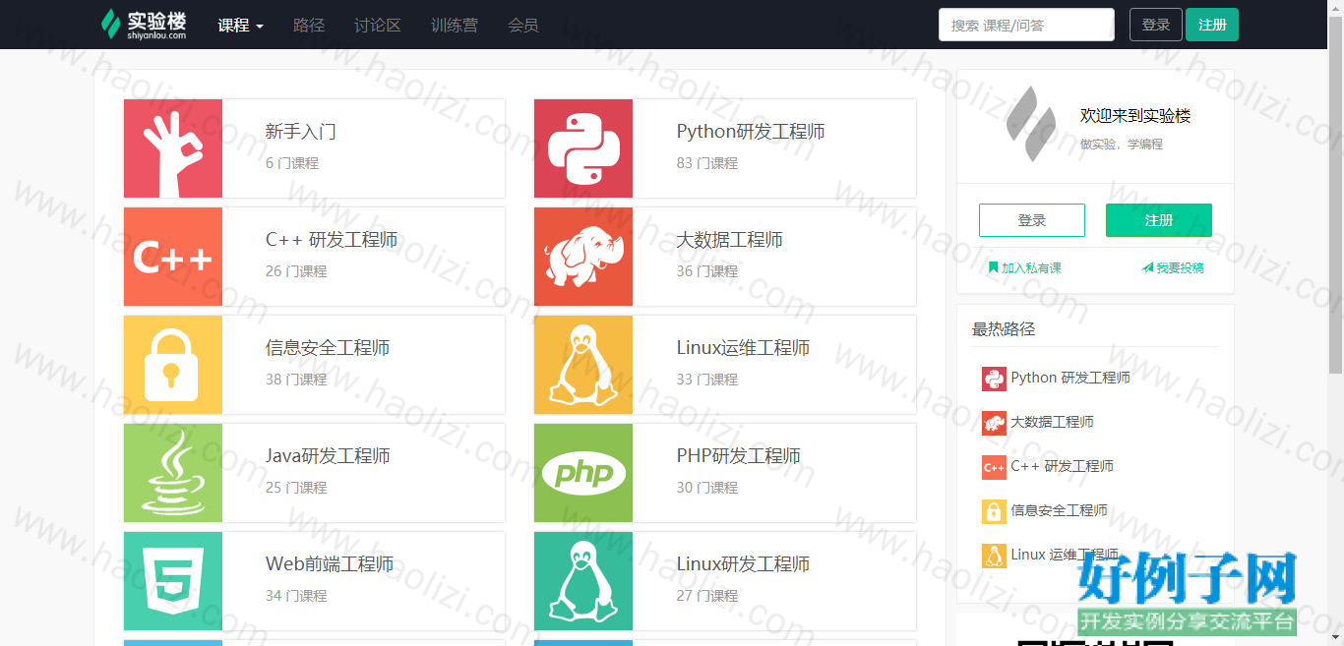1344x646 pixels.
Task: Click small Python icon in 最热路径 list
Action: coord(994,379)
